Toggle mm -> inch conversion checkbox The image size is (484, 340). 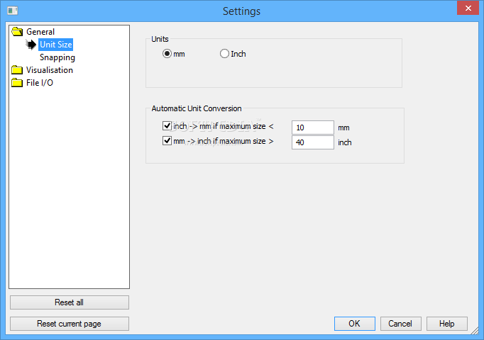[167, 141]
